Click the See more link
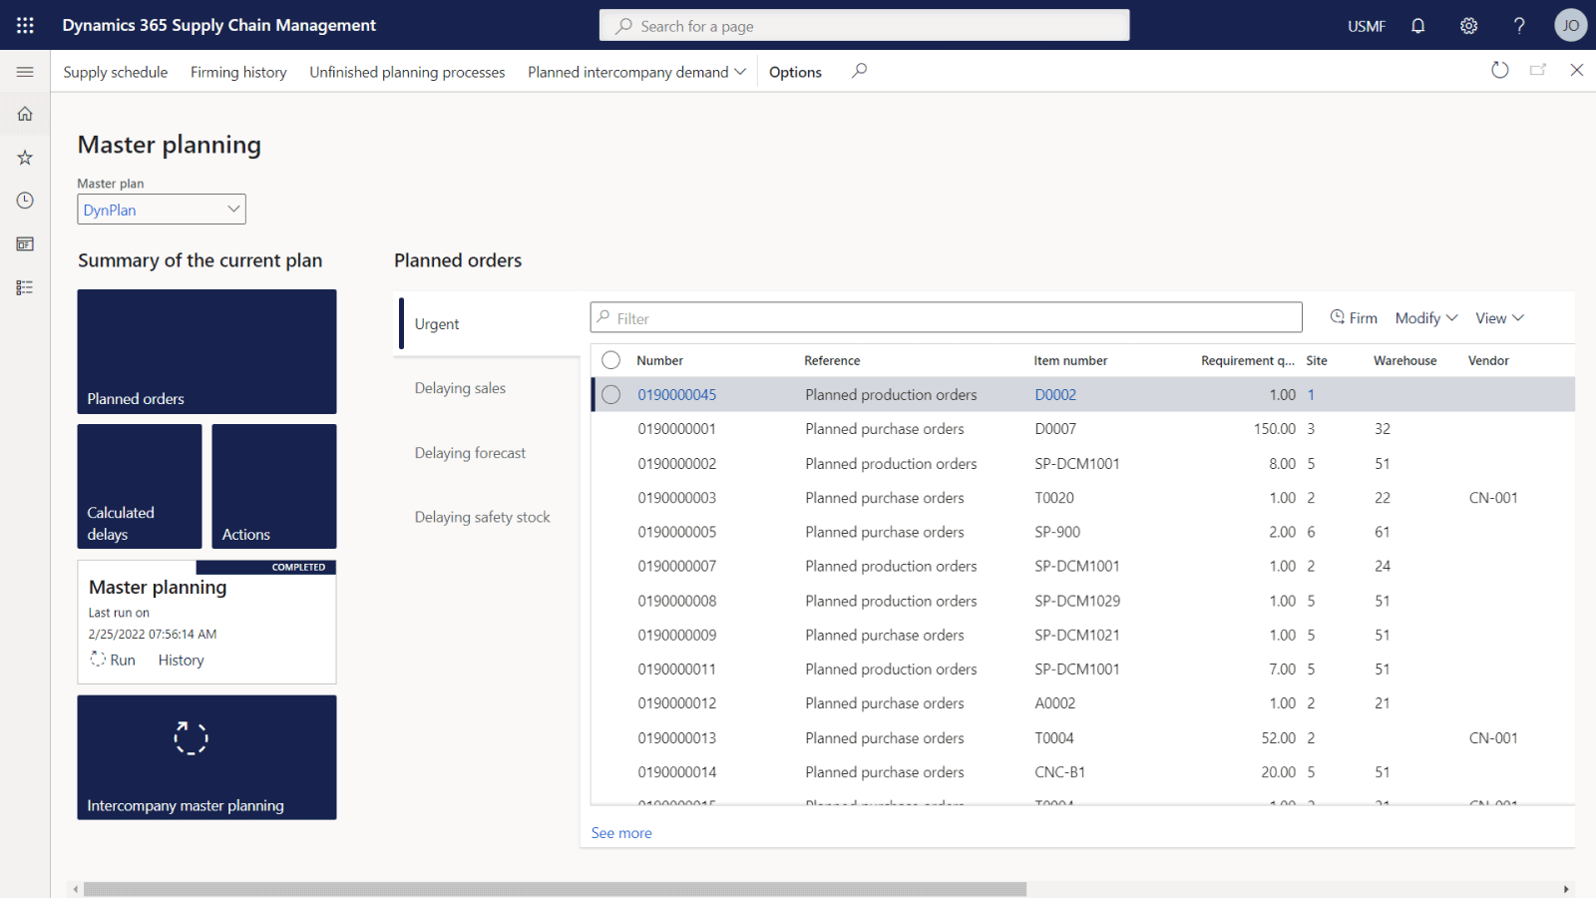 [620, 832]
